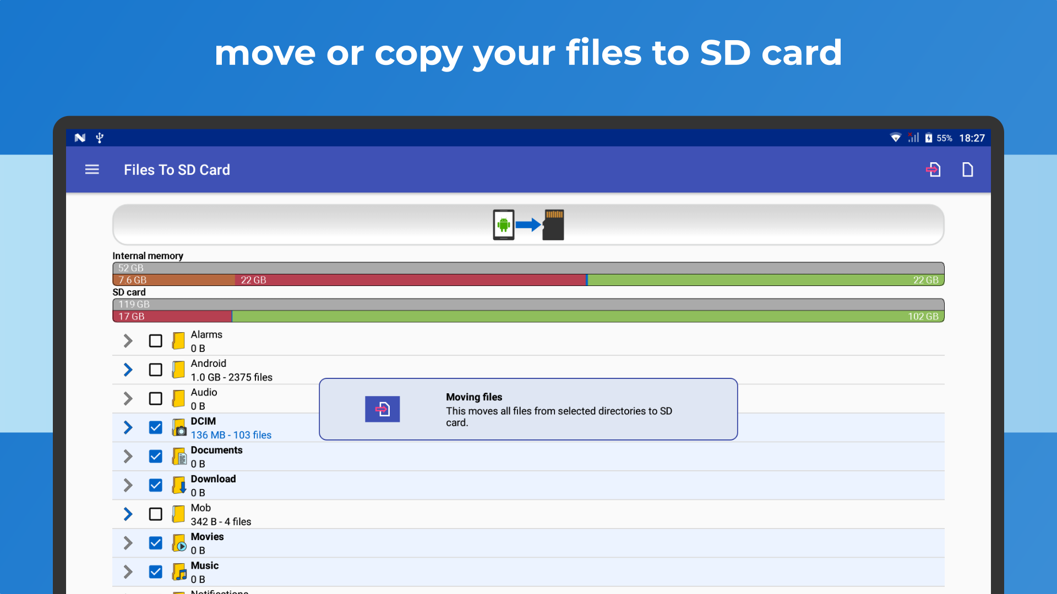Uncheck the Download folder checkbox
This screenshot has height=594, width=1057.
tap(156, 485)
